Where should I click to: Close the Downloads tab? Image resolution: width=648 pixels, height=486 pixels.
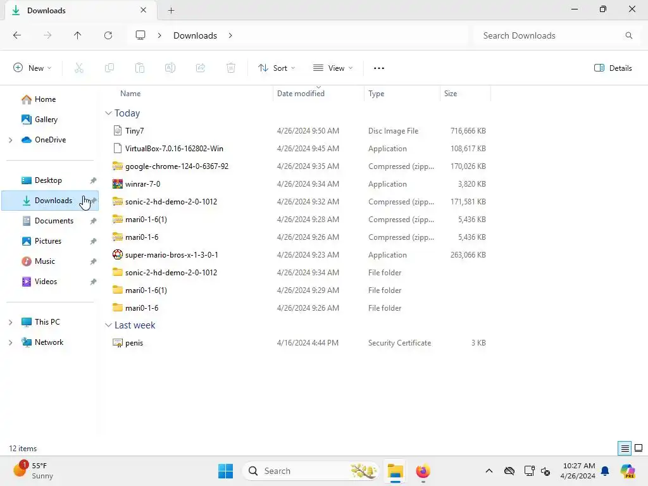pyautogui.click(x=144, y=10)
